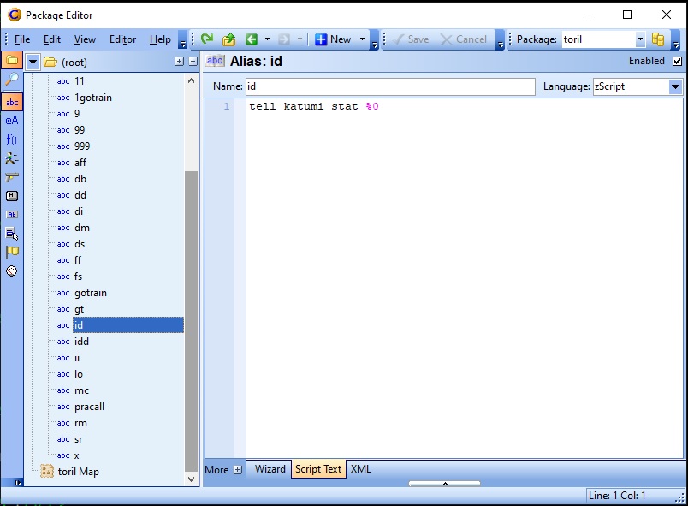
Task: Click the abc alias icon in header
Action: pyautogui.click(x=215, y=61)
